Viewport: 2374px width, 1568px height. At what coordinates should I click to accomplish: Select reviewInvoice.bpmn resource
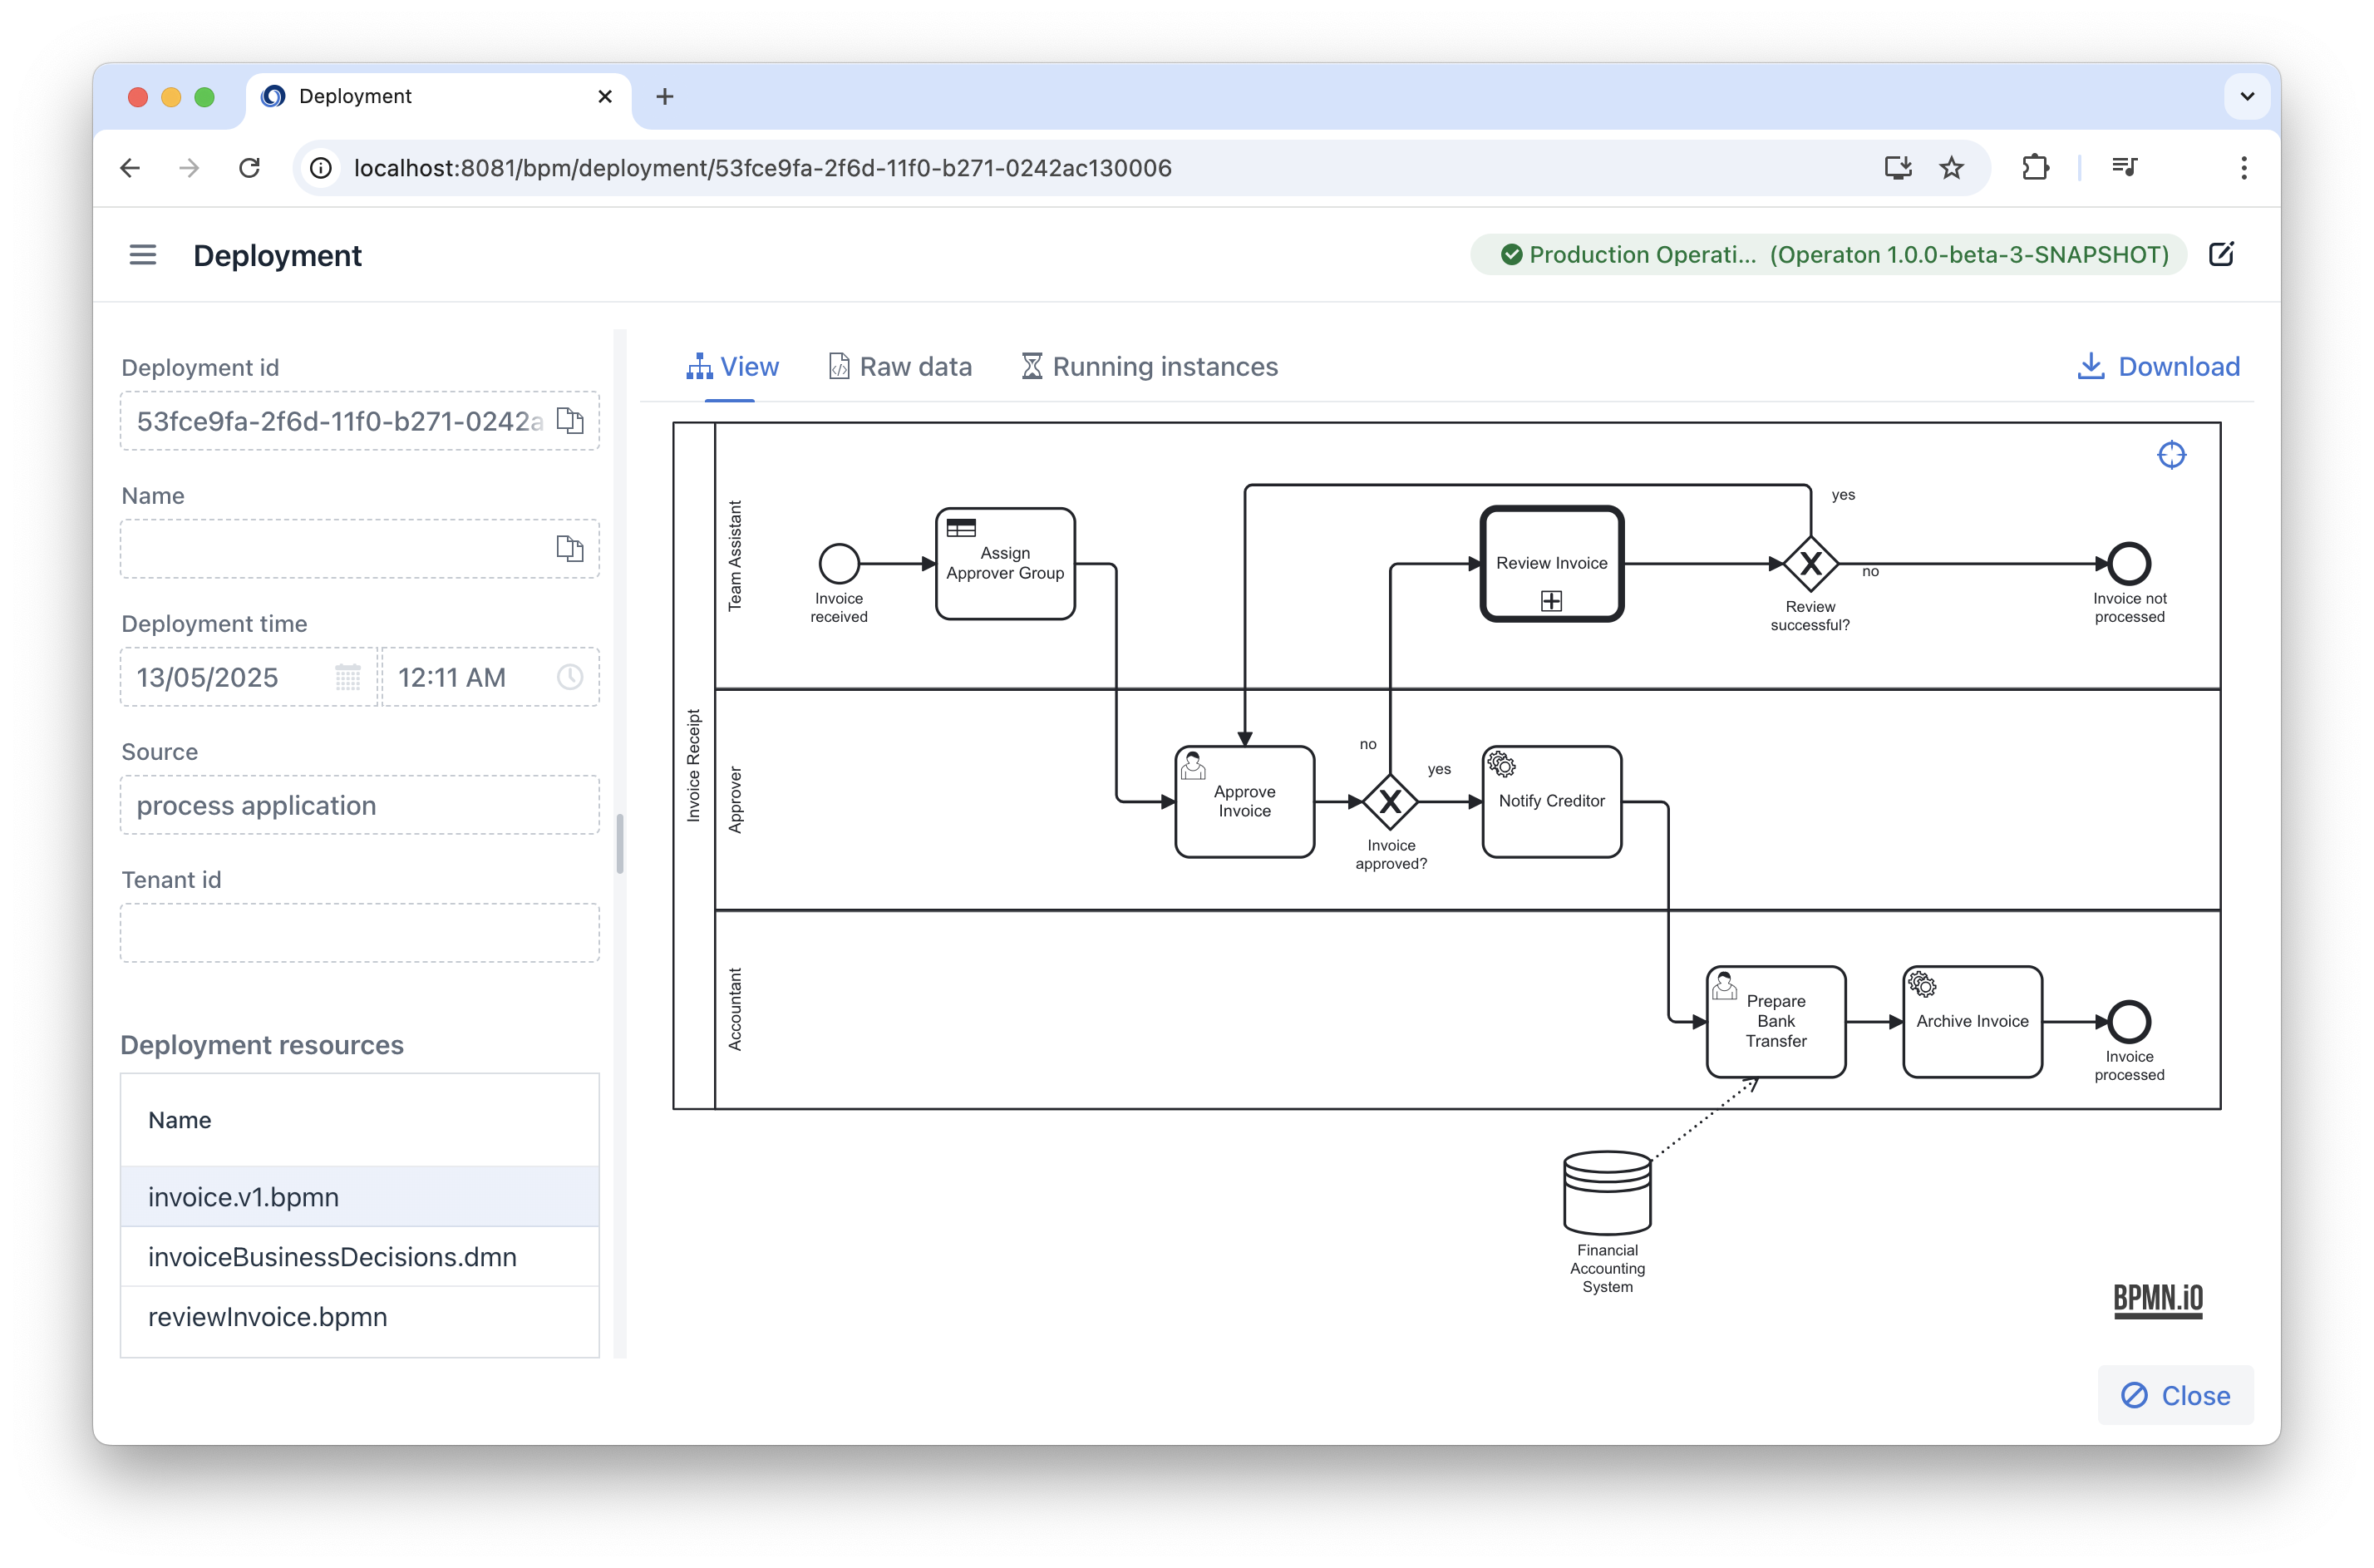(360, 1317)
